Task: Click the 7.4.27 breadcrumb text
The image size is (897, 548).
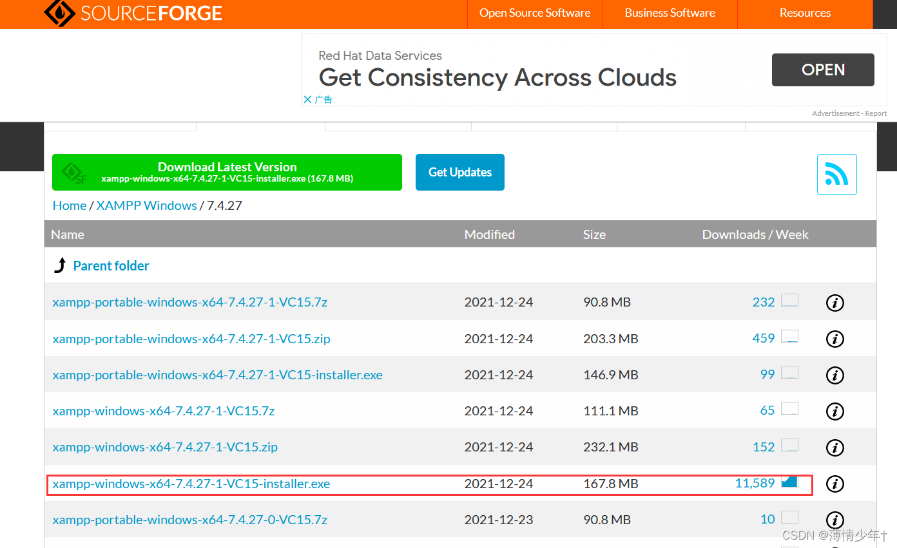Action: [224, 205]
